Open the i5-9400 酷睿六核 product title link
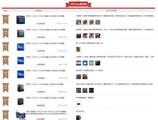This screenshot has height=120, width=158. click(45, 84)
